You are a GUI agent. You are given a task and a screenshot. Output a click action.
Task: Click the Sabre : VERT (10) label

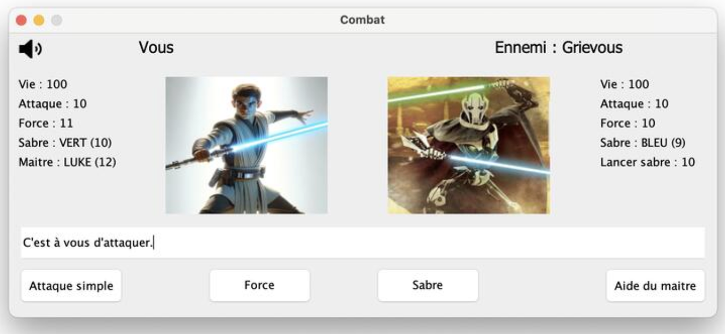[x=65, y=143]
